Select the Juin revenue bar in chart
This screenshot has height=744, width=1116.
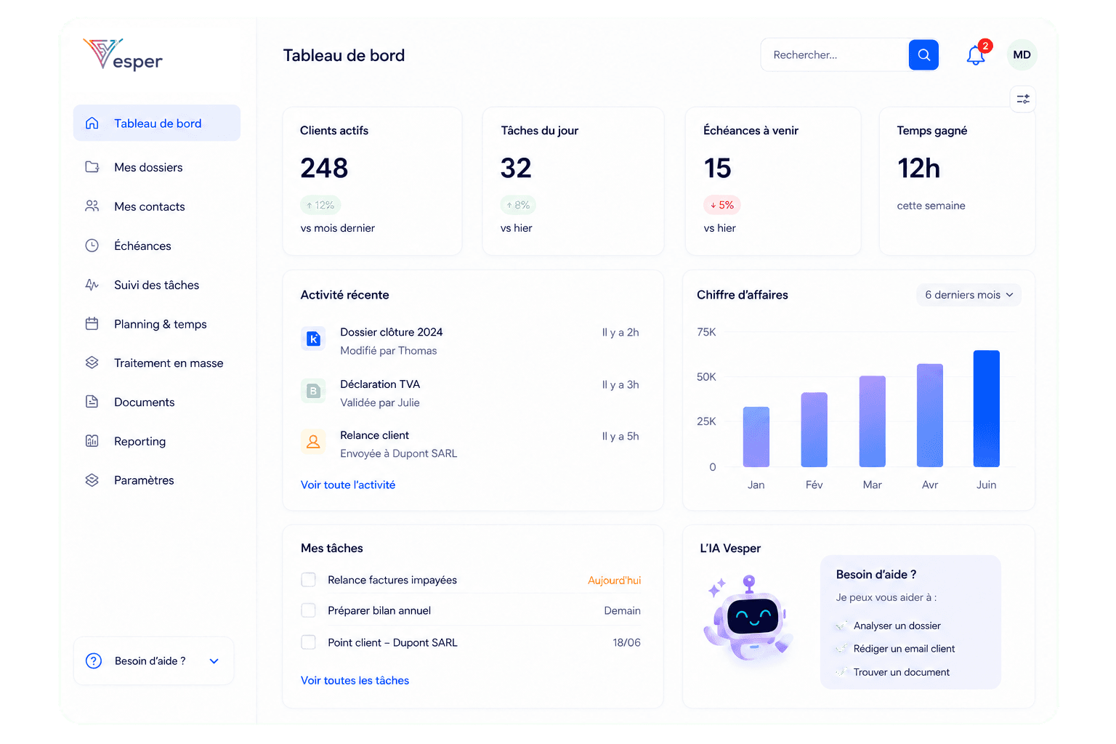(987, 408)
